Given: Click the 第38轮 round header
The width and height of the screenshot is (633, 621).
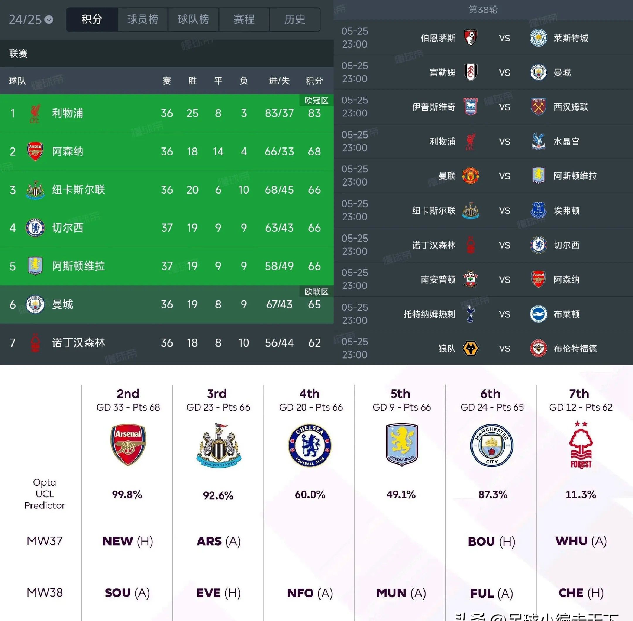Looking at the screenshot, I should [483, 10].
